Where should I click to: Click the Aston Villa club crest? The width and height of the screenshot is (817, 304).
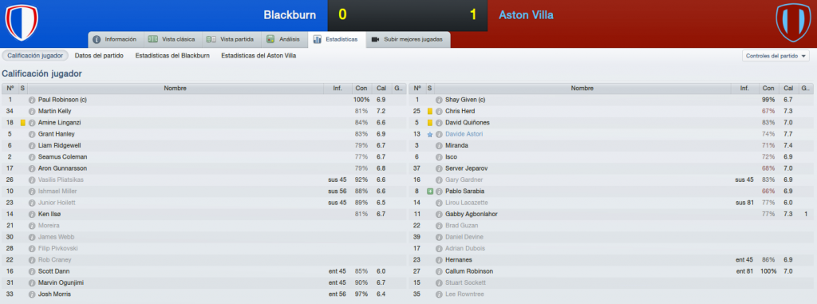[x=793, y=23]
